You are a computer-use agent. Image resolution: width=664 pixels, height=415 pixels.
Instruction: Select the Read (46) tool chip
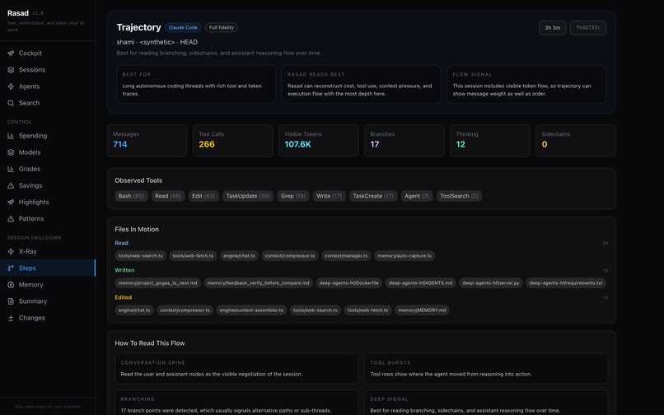click(168, 196)
